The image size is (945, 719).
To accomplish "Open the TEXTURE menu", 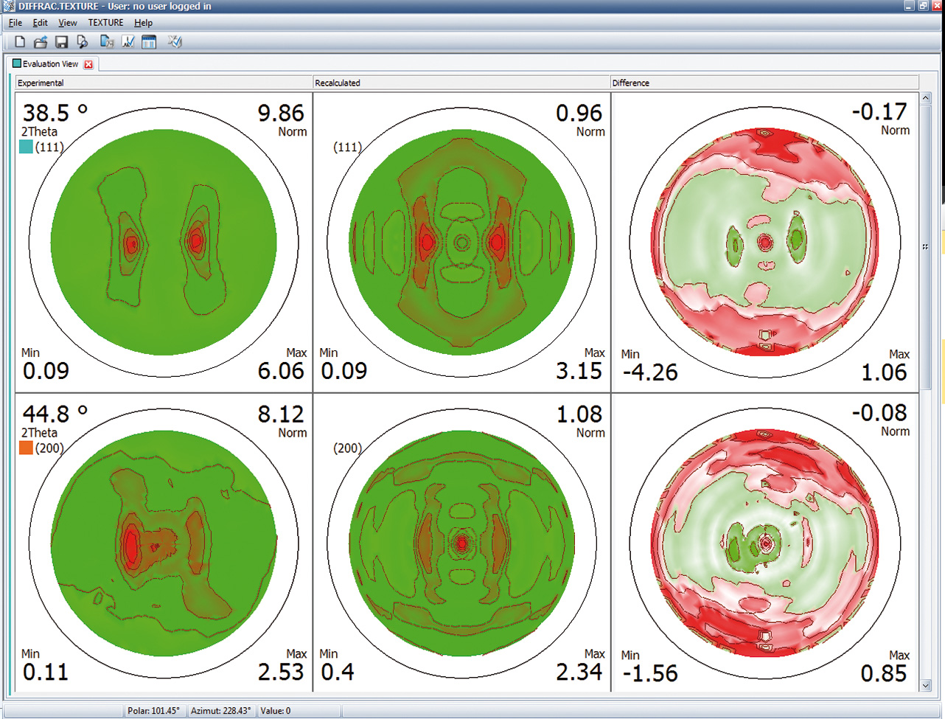I will (x=105, y=23).
